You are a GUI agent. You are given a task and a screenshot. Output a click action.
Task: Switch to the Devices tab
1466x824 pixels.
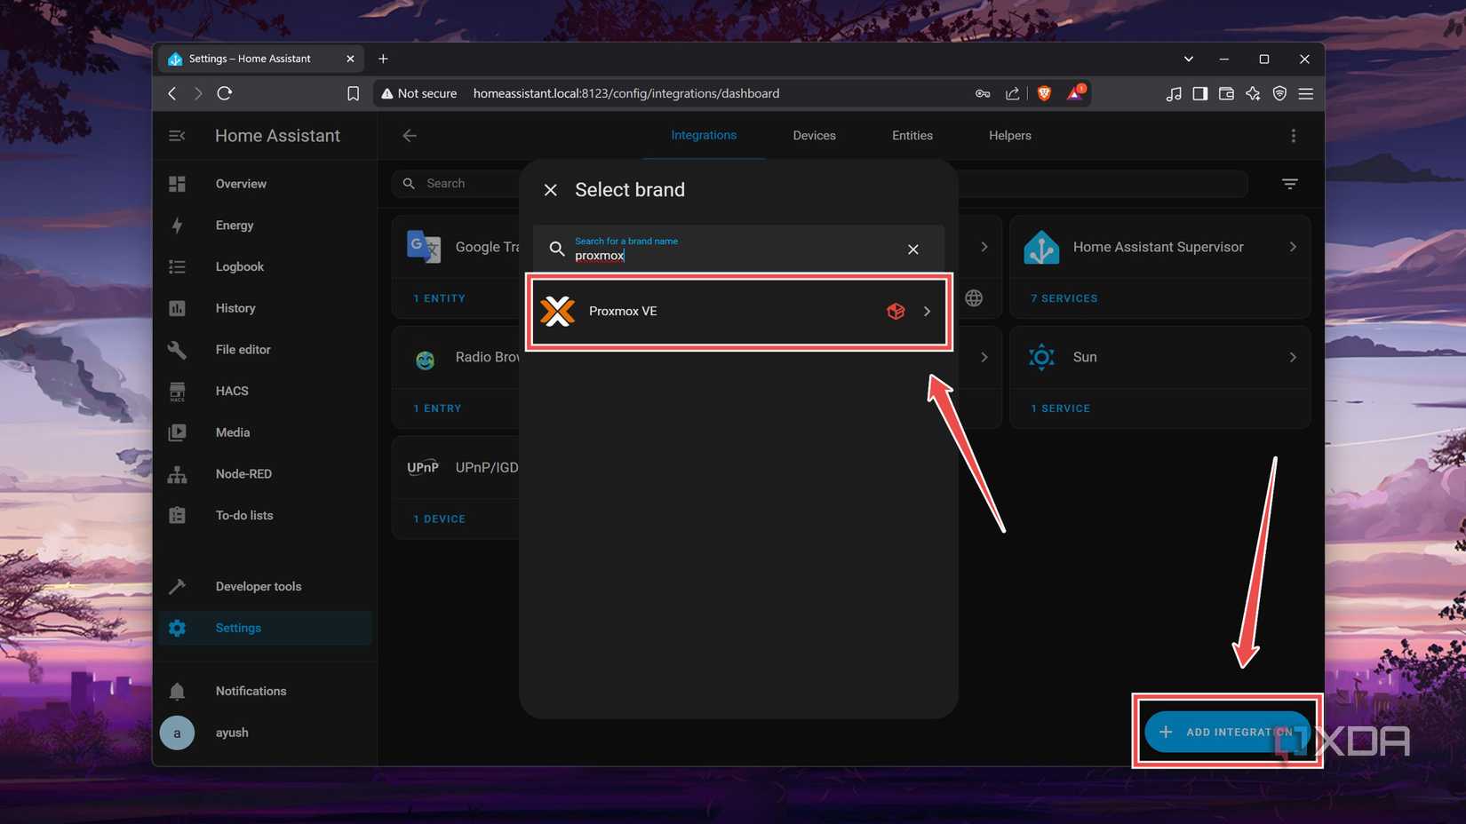(814, 136)
